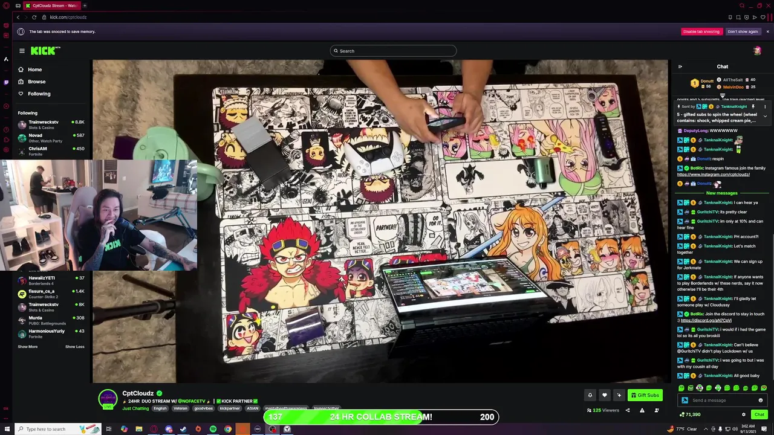Reload the page
Image resolution: width=774 pixels, height=435 pixels.
[34, 17]
